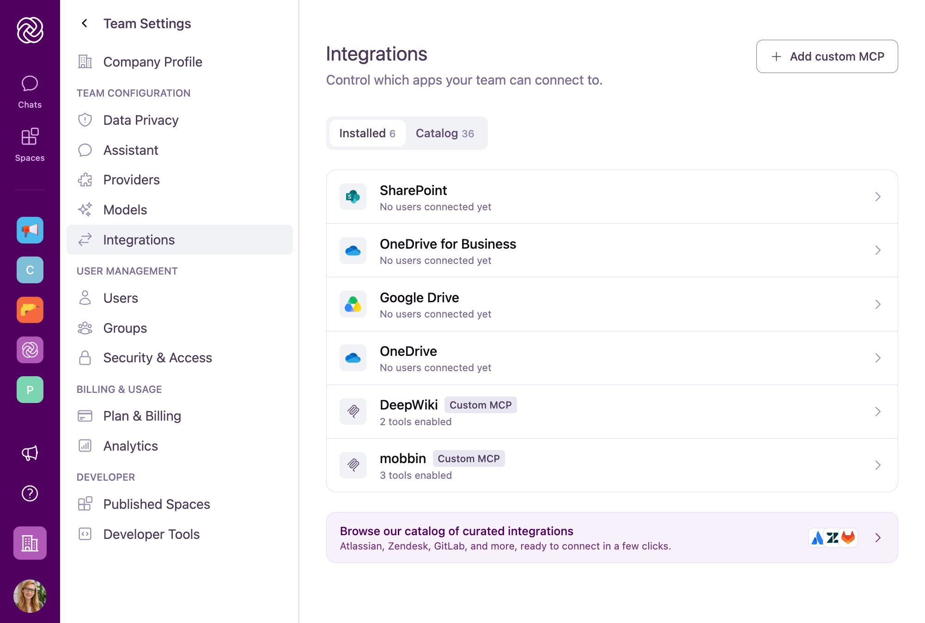Open the megaphone space tile
The image size is (925, 623).
click(x=30, y=230)
